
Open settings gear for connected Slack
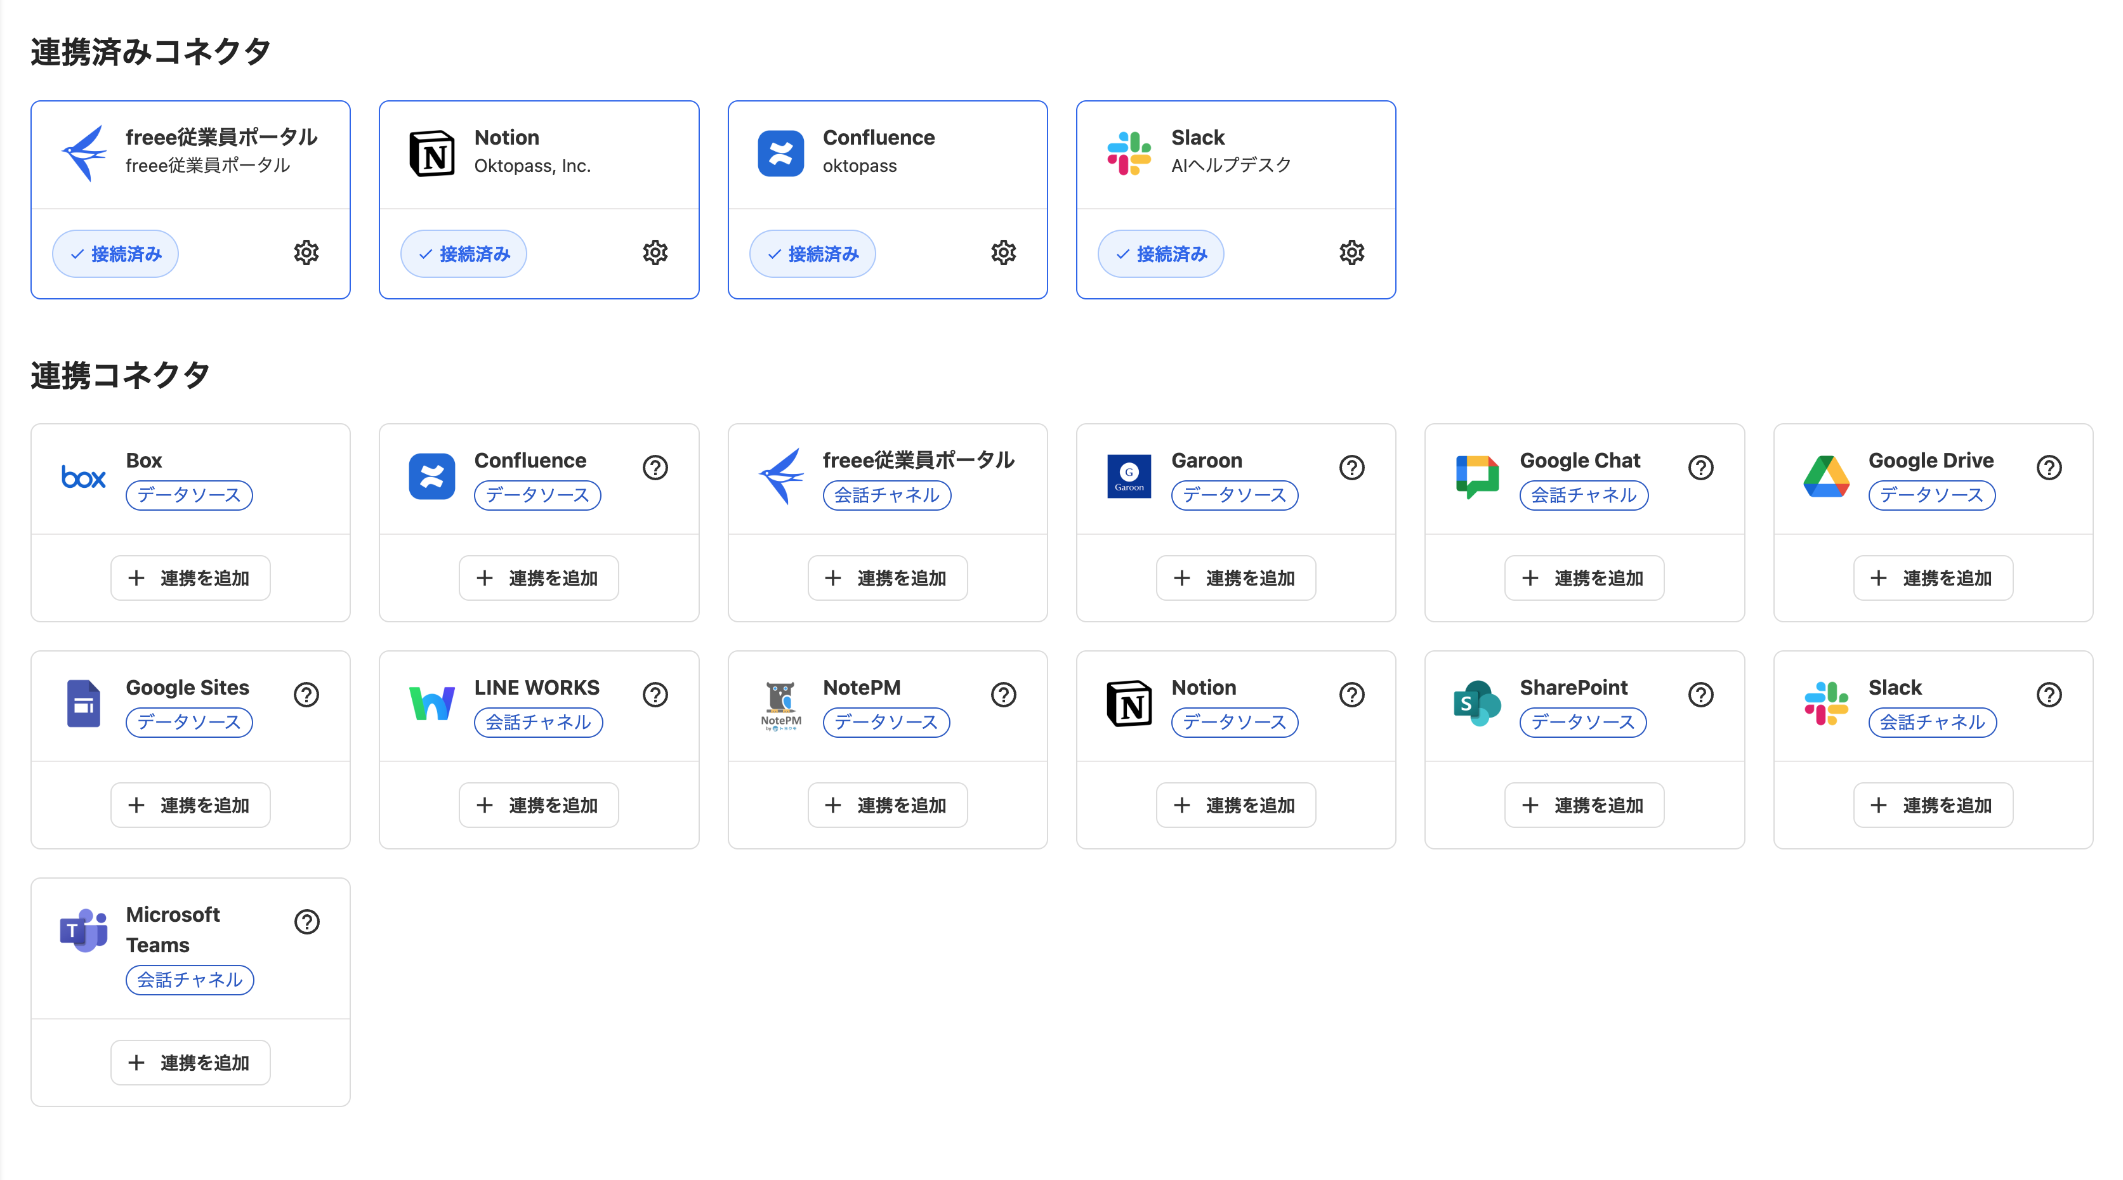pyautogui.click(x=1351, y=253)
